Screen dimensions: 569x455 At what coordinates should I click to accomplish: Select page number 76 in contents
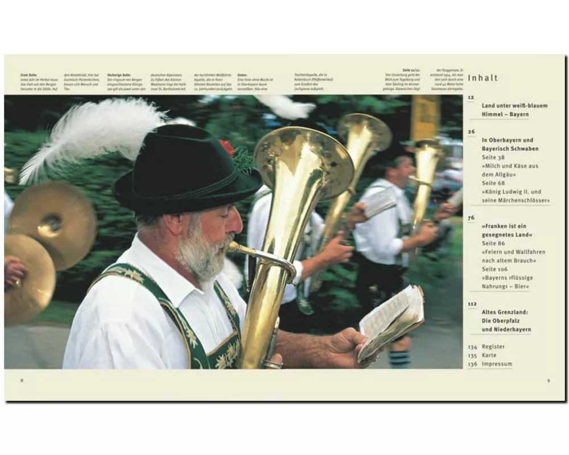point(471,217)
